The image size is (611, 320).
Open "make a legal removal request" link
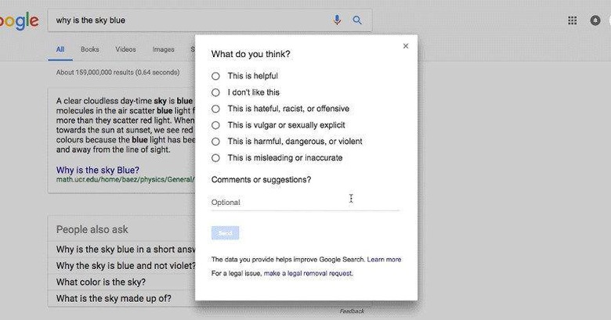(x=308, y=273)
